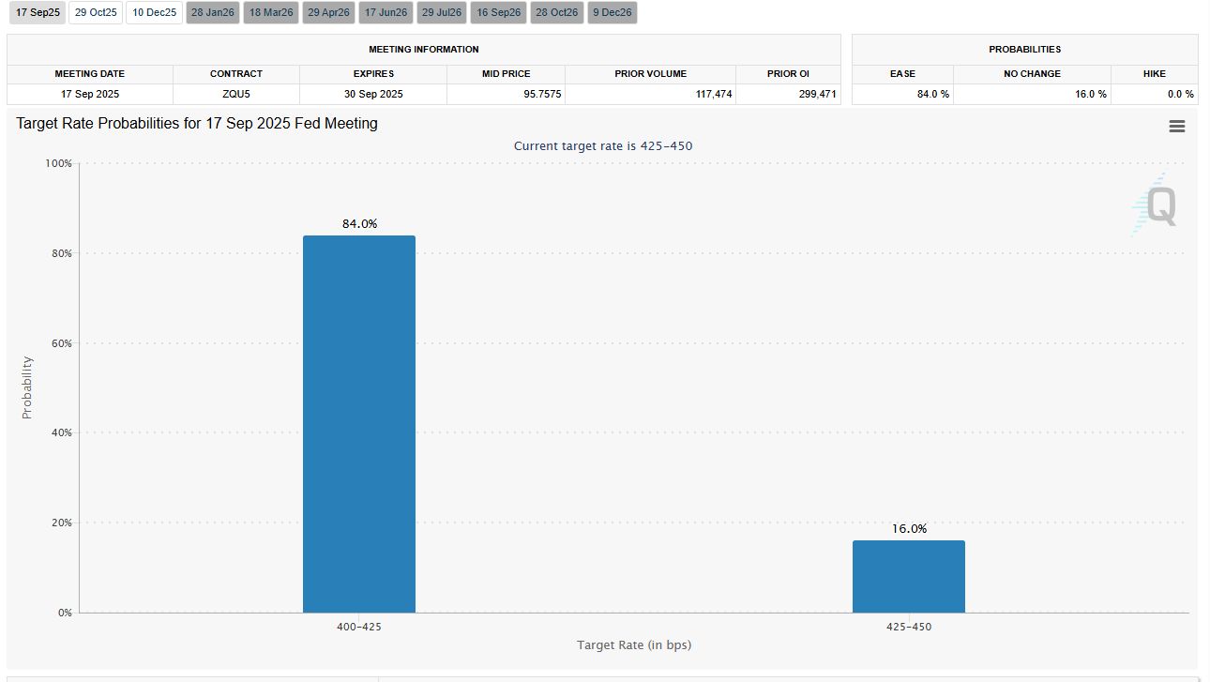
Task: Click the ZQU5 contract cell
Action: pyautogui.click(x=236, y=94)
